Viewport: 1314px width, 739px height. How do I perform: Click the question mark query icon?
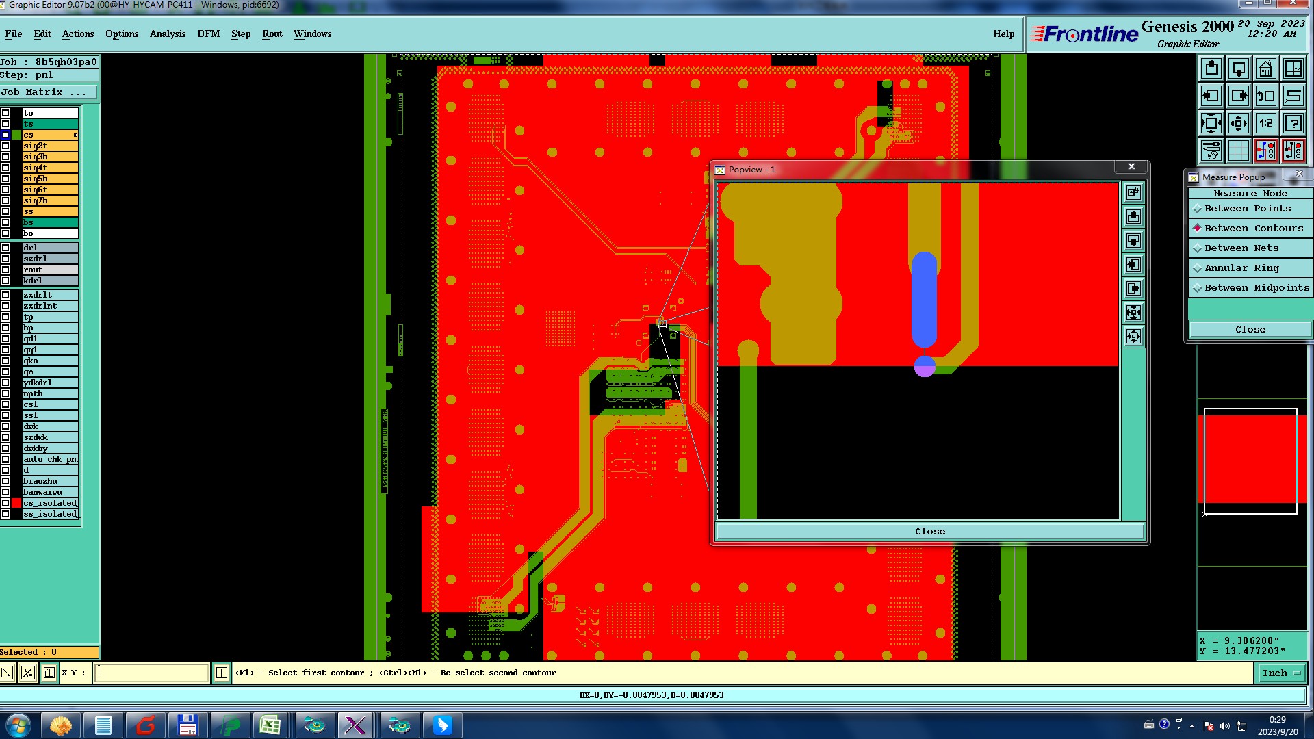point(1293,123)
